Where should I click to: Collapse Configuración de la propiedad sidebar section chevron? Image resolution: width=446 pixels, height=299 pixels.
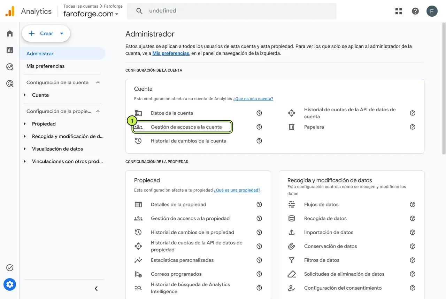pos(98,111)
